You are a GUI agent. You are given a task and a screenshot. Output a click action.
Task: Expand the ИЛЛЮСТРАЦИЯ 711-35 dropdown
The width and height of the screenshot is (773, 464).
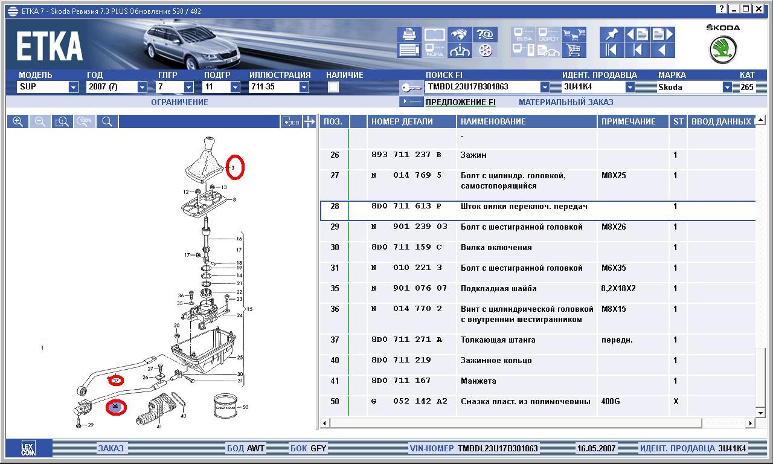click(304, 87)
